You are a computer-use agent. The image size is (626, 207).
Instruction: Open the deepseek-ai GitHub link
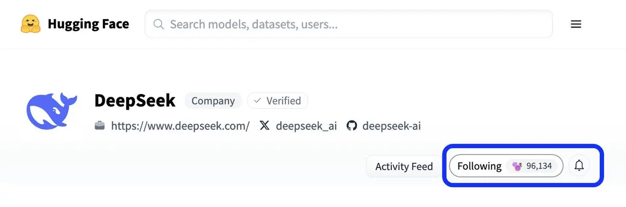click(391, 125)
